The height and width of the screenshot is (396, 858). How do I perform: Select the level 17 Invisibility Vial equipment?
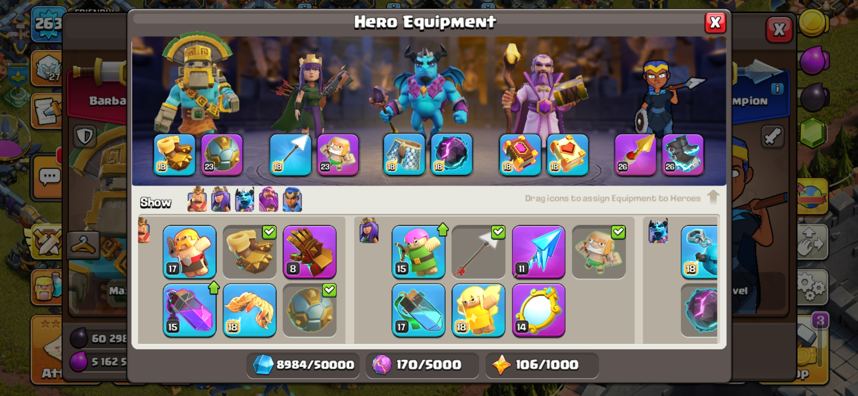[418, 310]
